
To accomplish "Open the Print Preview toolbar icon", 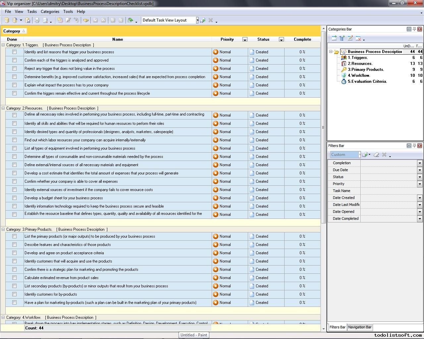I will [45, 20].
